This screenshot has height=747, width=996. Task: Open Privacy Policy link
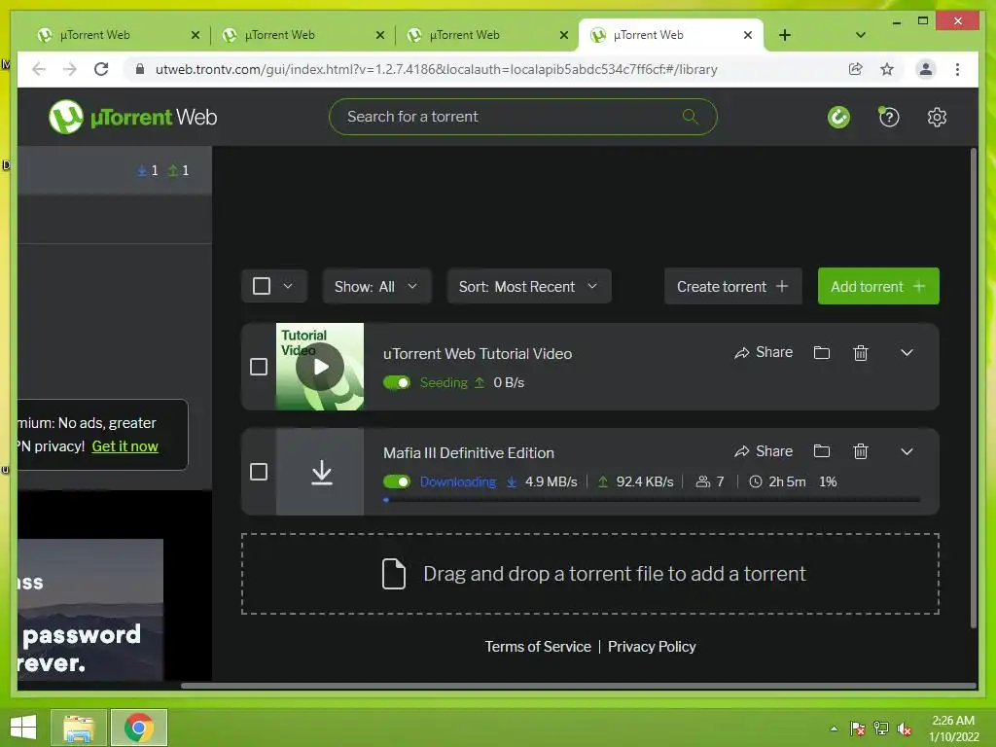652,647
